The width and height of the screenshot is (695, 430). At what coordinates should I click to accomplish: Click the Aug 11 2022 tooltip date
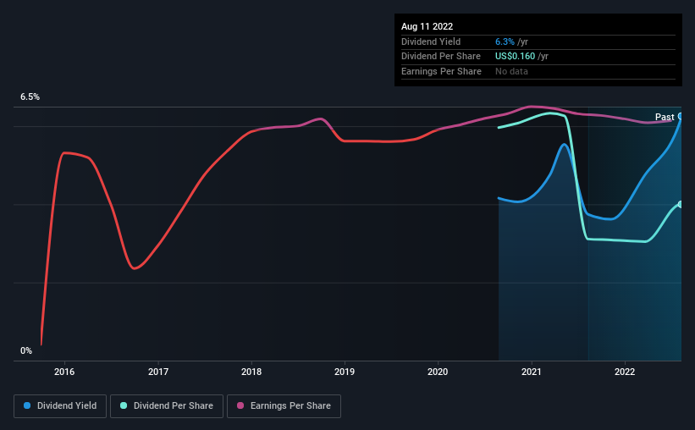point(427,26)
